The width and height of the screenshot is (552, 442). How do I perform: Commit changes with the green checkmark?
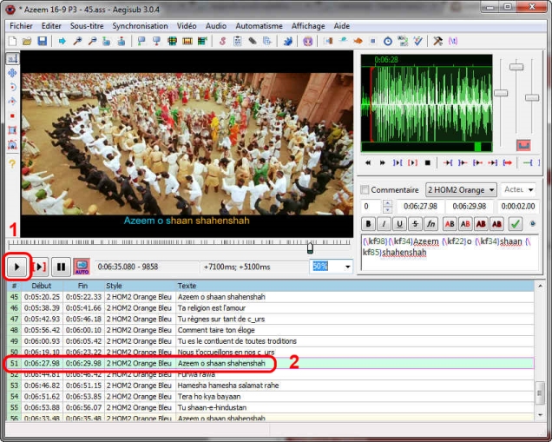[516, 223]
